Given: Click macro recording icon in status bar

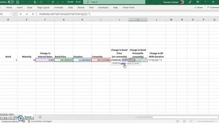Looking at the screenshot, I should [x=24, y=122].
